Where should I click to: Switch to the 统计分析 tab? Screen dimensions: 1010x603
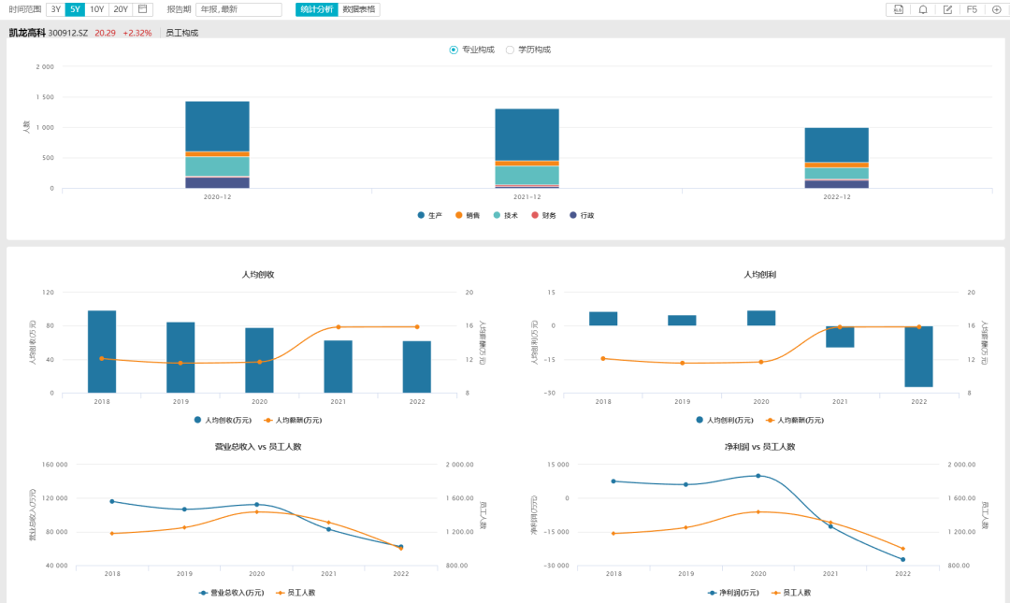tap(316, 9)
